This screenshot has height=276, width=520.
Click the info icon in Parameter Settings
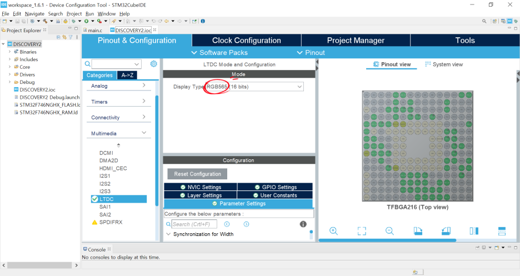click(x=303, y=224)
